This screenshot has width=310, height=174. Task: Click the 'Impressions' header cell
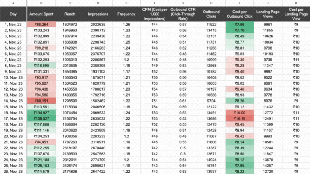point(98,14)
